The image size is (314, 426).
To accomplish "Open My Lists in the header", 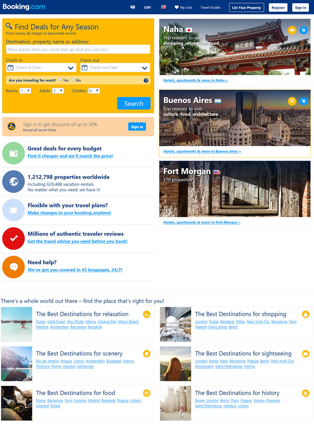I will pyautogui.click(x=183, y=7).
